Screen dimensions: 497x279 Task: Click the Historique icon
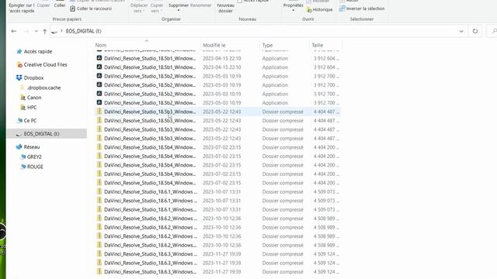click(x=309, y=9)
